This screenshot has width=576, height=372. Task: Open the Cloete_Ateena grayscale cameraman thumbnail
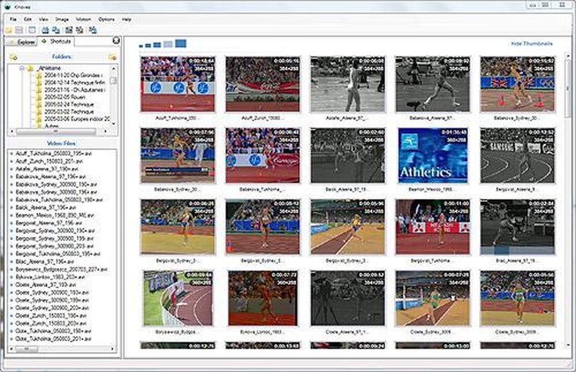coord(347,298)
